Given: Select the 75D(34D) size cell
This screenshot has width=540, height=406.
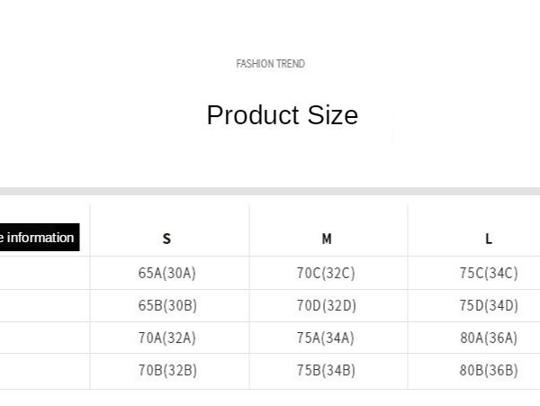Looking at the screenshot, I should (489, 305).
